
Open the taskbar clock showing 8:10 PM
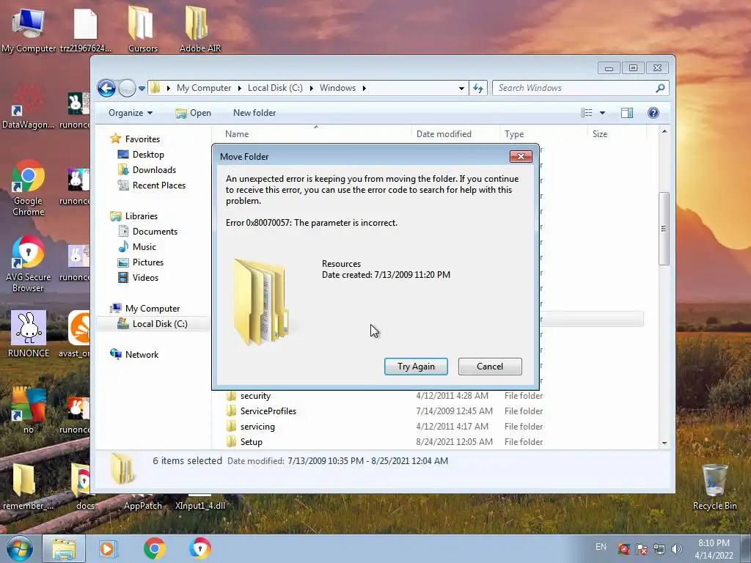click(714, 549)
